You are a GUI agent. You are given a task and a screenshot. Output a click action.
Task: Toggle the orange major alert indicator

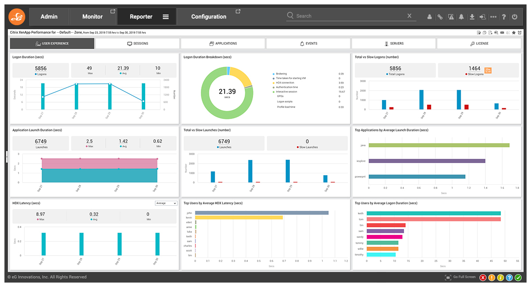tap(492, 278)
